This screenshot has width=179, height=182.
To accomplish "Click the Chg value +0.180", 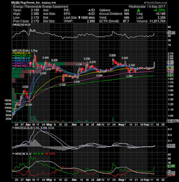I will tap(161, 14).
